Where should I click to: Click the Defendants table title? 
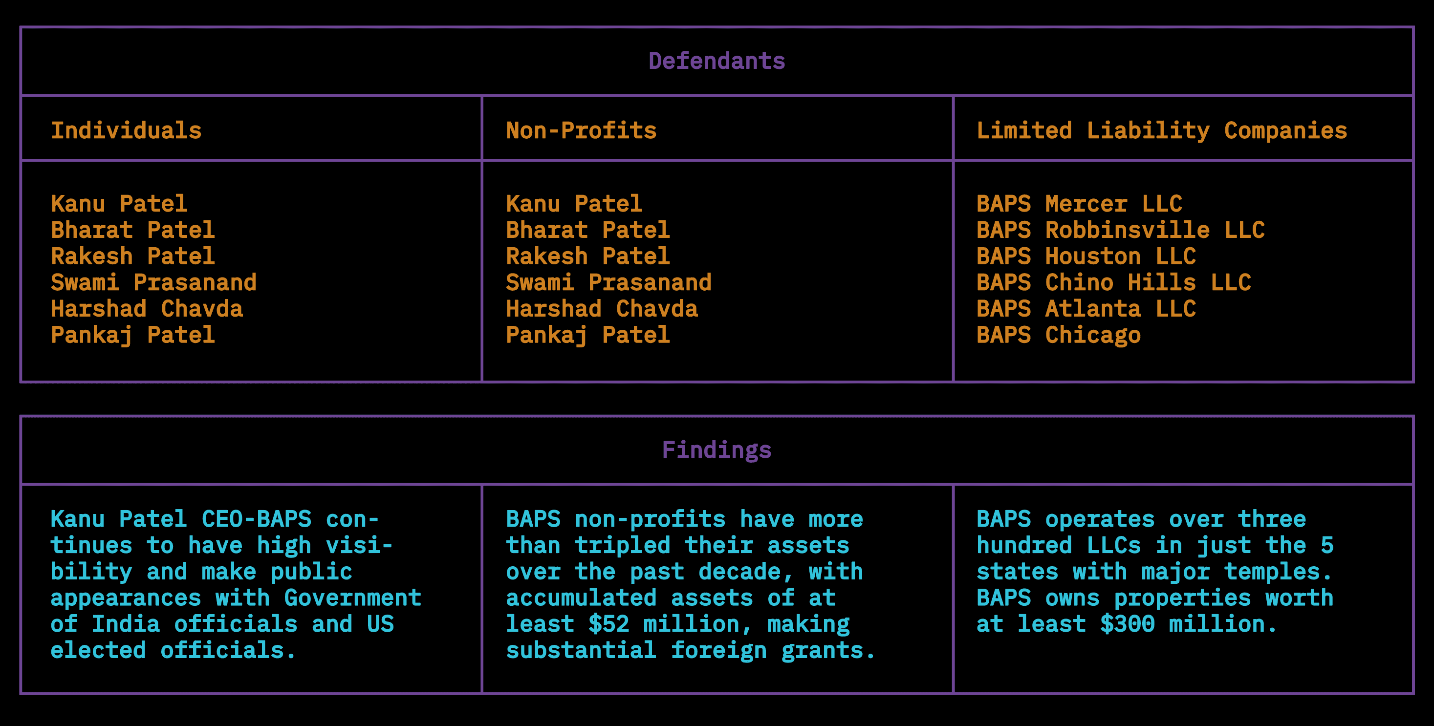[x=717, y=61]
